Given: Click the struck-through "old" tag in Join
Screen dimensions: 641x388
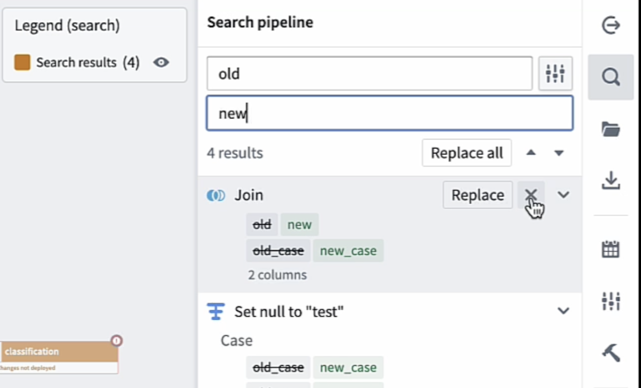Looking at the screenshot, I should (262, 224).
